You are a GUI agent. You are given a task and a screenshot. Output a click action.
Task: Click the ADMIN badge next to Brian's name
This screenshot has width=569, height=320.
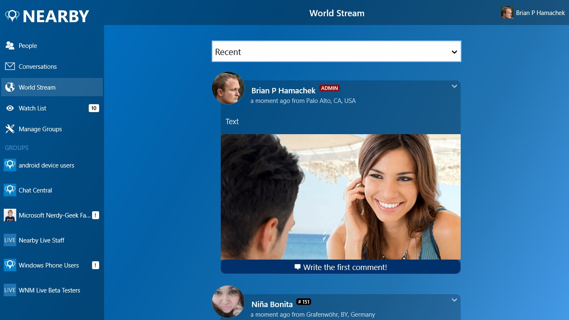click(x=329, y=88)
